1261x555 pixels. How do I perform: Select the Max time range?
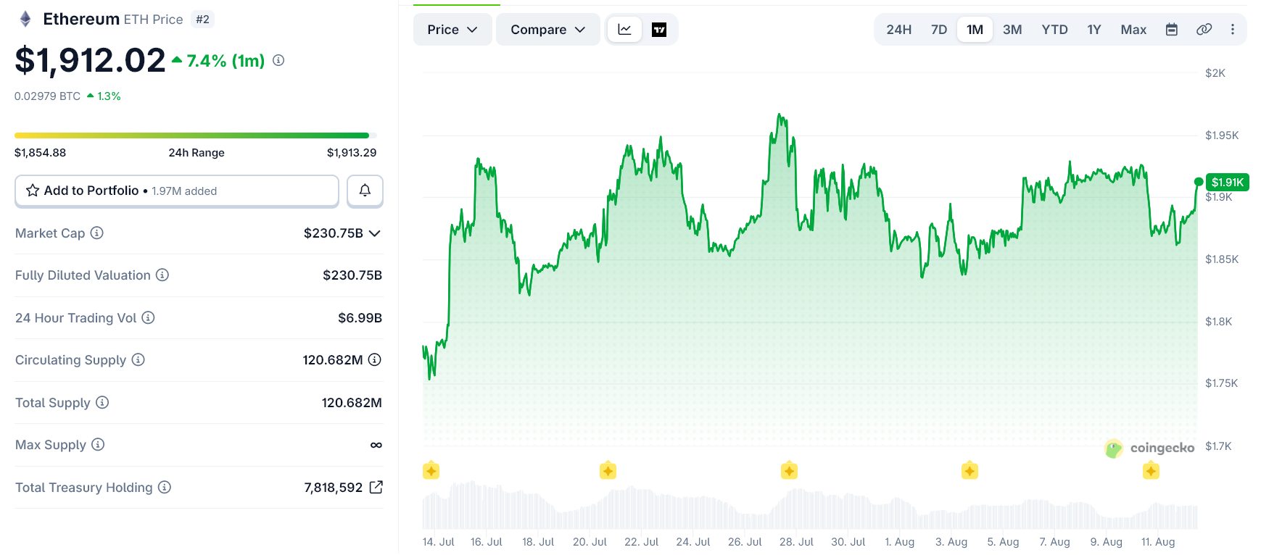pos(1133,30)
